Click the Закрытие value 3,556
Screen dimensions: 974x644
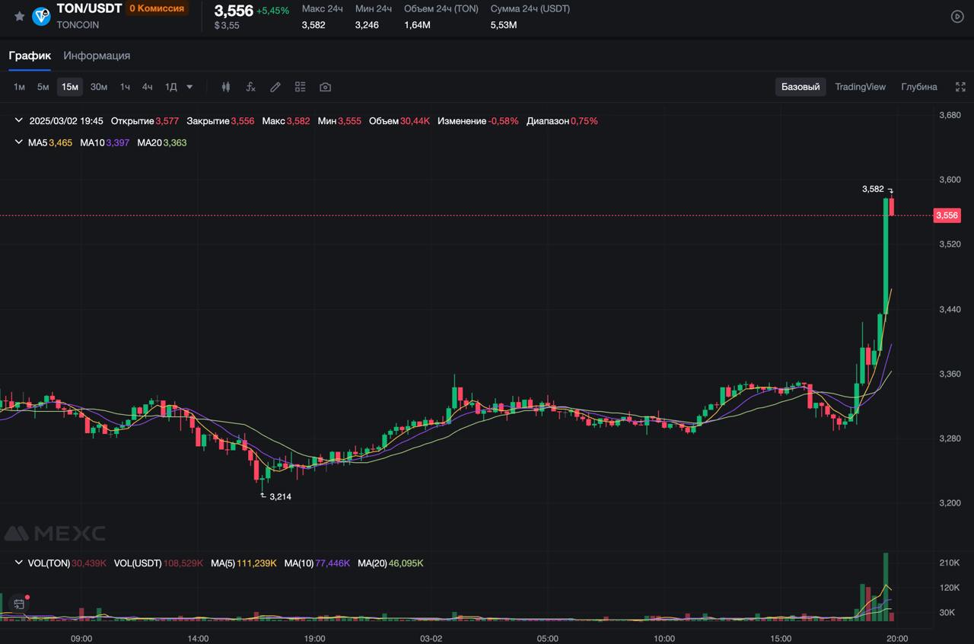(x=243, y=121)
